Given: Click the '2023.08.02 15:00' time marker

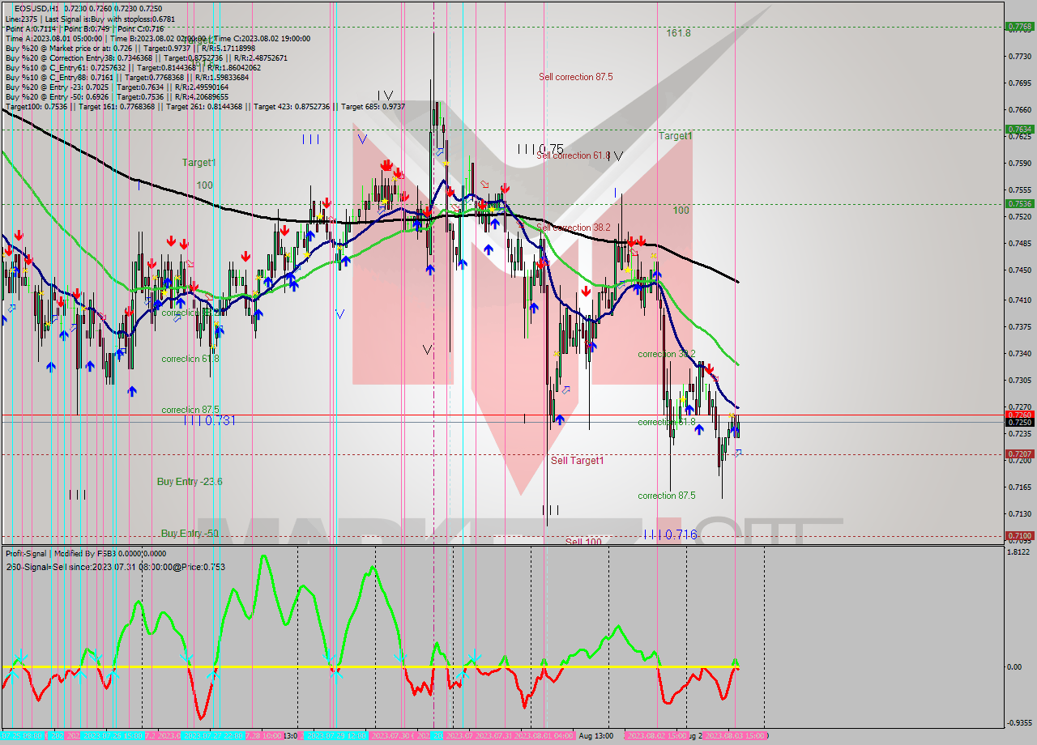Looking at the screenshot, I should (x=656, y=736).
